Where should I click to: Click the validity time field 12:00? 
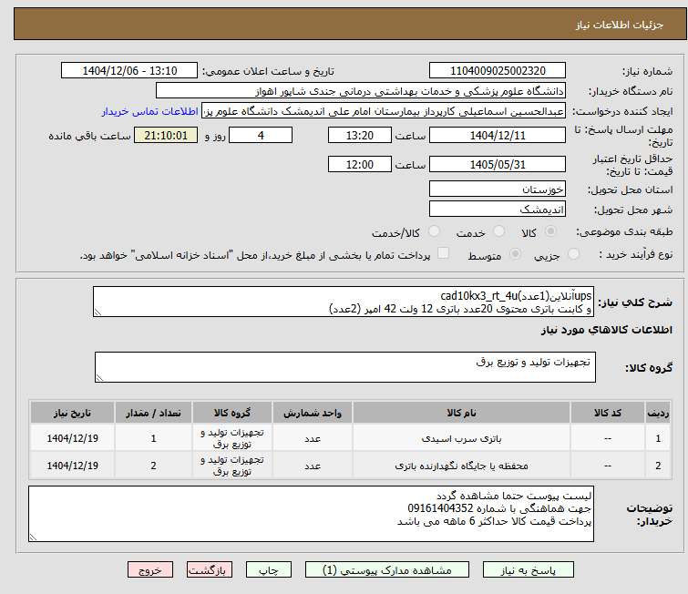pos(360,164)
